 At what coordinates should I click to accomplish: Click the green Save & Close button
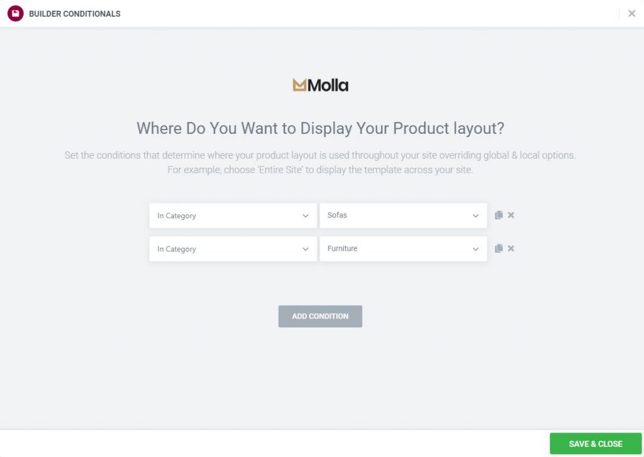tap(596, 444)
